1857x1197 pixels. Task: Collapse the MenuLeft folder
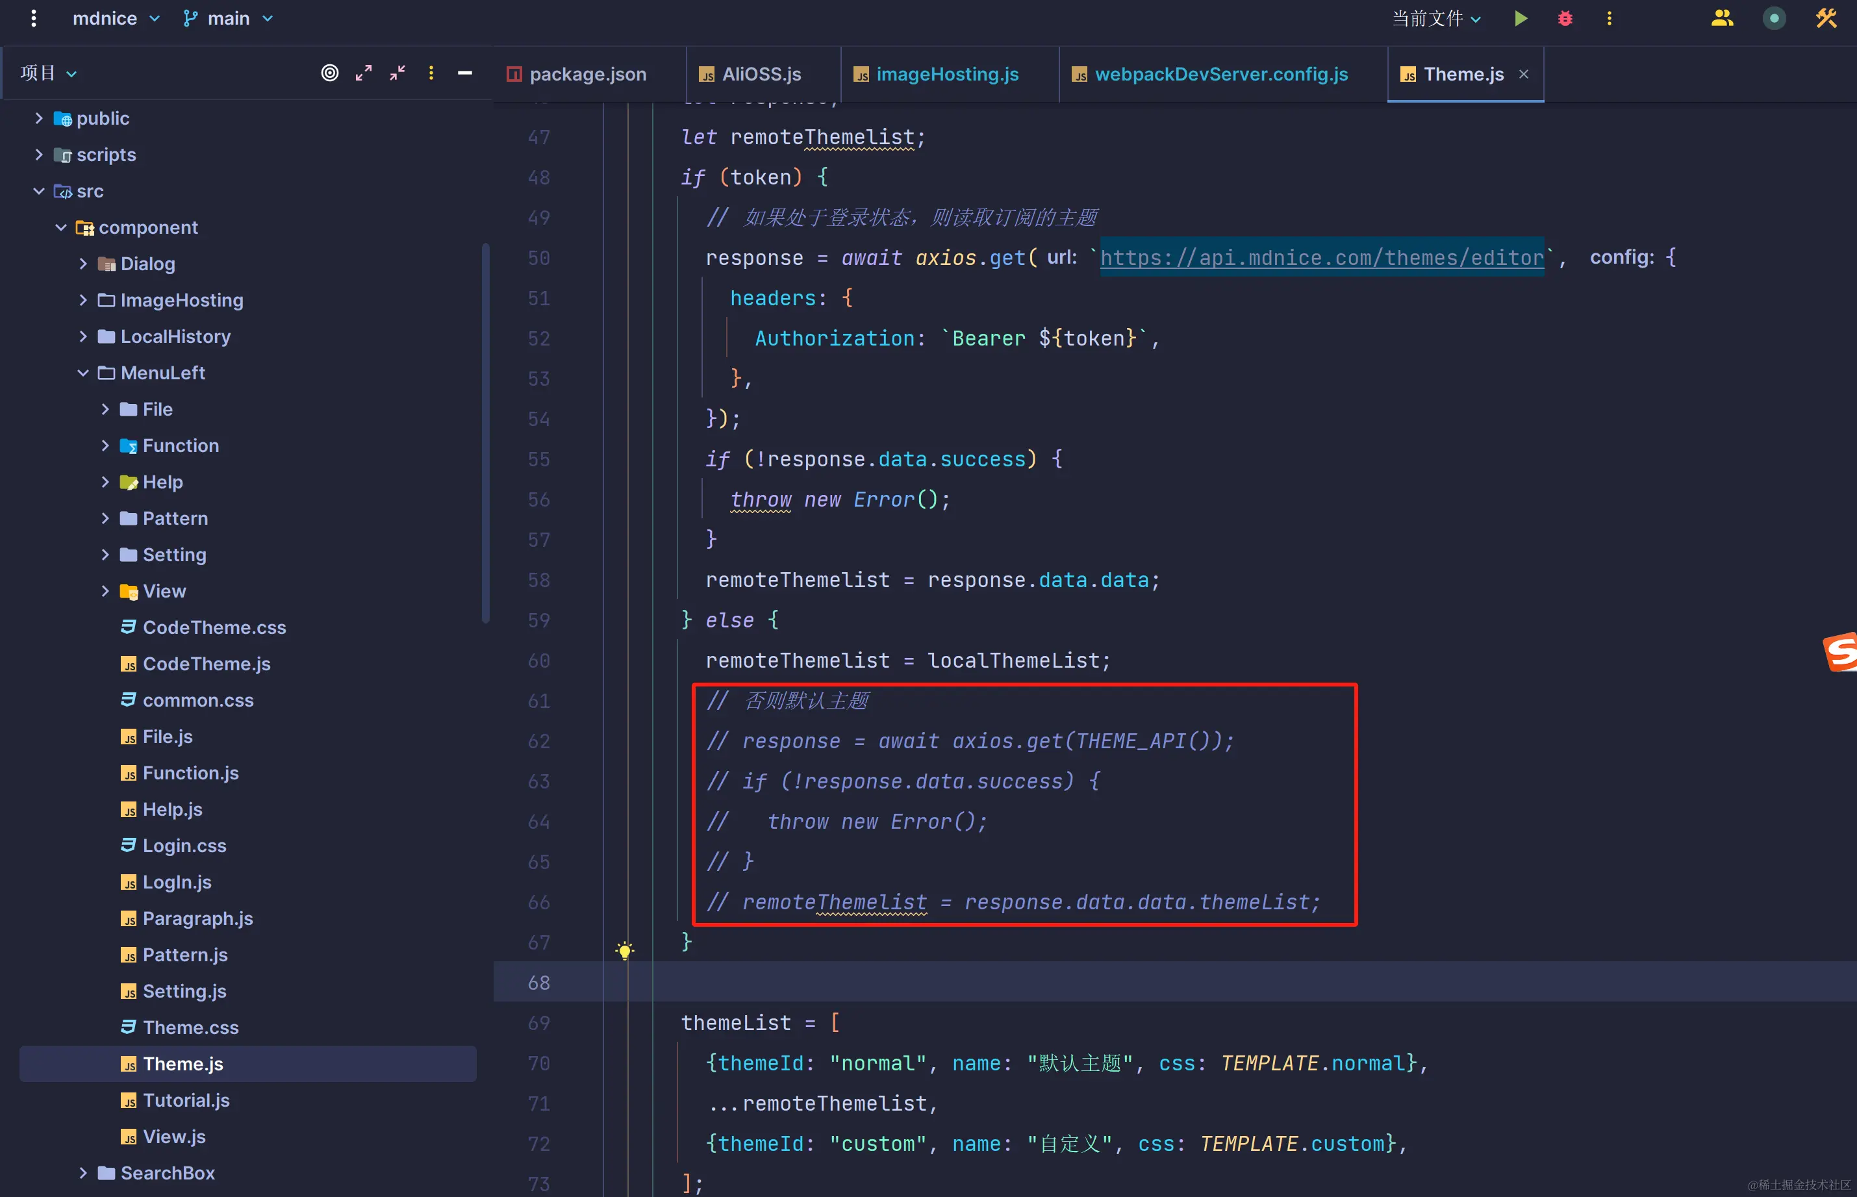pos(83,373)
